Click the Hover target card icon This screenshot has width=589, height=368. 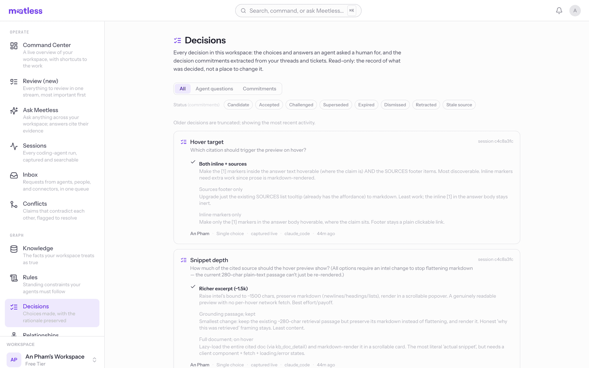click(x=184, y=142)
